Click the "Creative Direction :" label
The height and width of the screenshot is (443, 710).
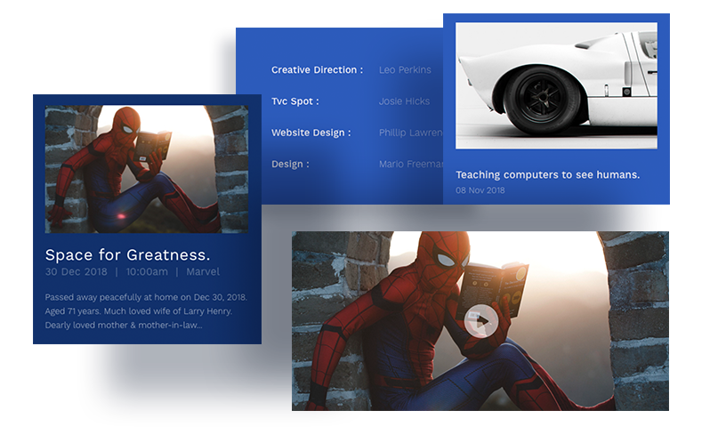tap(317, 69)
